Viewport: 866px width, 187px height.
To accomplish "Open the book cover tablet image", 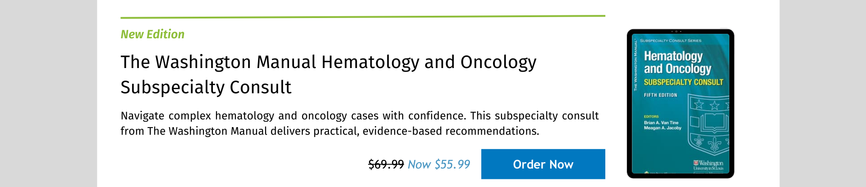I will tap(680, 104).
